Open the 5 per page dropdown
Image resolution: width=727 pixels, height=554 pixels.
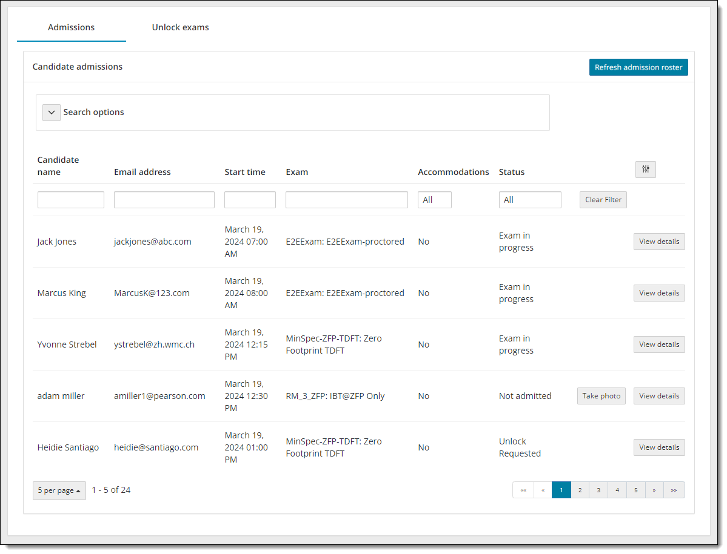(x=59, y=490)
